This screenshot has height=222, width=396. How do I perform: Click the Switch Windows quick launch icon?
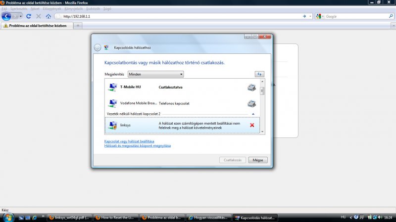[28, 218]
